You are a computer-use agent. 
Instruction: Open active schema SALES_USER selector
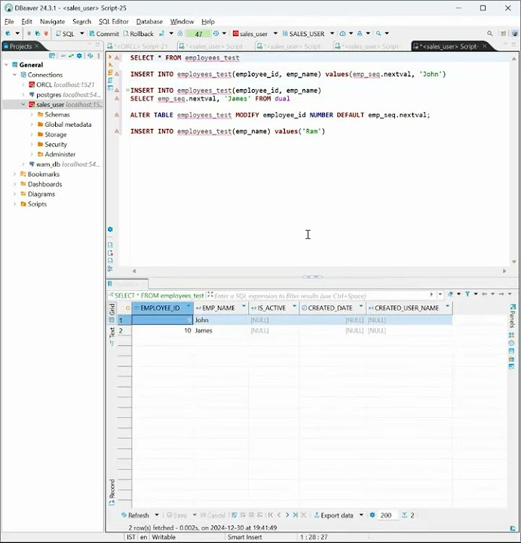click(306, 34)
